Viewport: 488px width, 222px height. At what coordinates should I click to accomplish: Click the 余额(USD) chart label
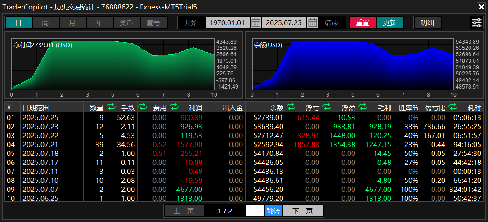pyautogui.click(x=268, y=45)
